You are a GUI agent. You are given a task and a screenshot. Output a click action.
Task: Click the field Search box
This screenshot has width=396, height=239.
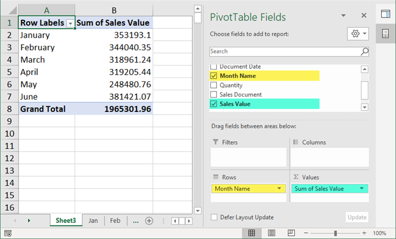pos(284,51)
